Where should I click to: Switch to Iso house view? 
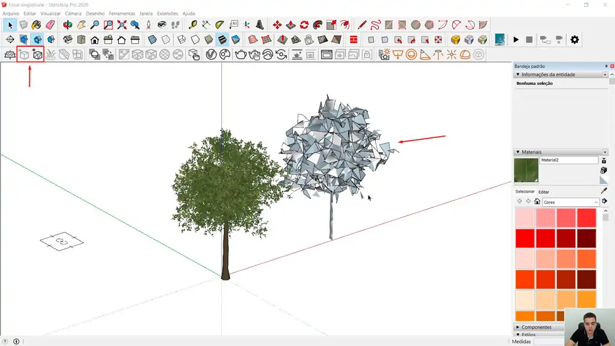[x=68, y=39]
